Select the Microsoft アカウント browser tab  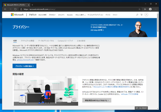[16, 5]
